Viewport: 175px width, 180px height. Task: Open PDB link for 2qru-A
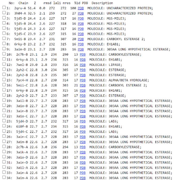pos(80,8)
